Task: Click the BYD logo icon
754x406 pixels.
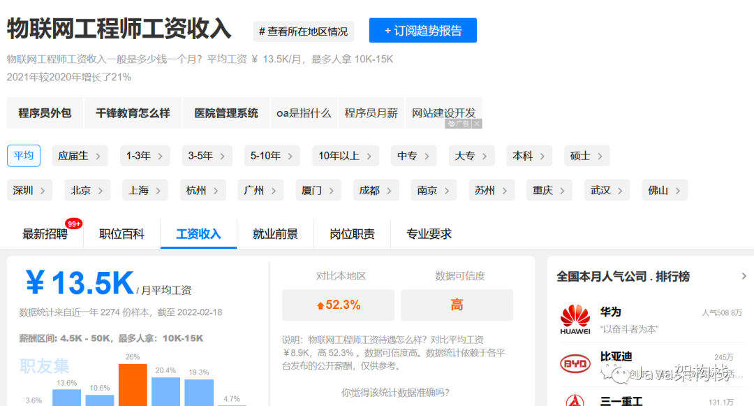Action: coord(575,363)
